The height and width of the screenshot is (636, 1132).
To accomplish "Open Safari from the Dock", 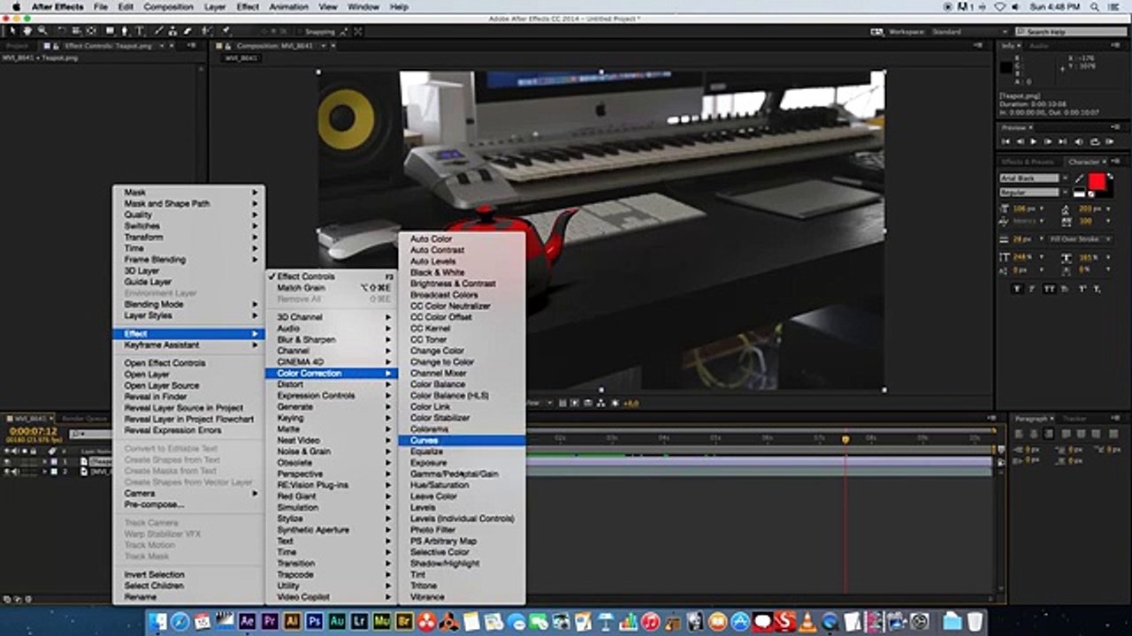I will point(180,622).
